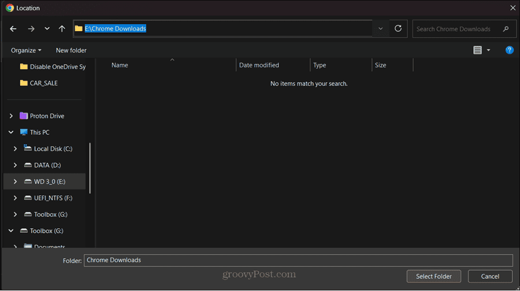
Task: Open recent locations dropdown chevron
Action: (47, 29)
